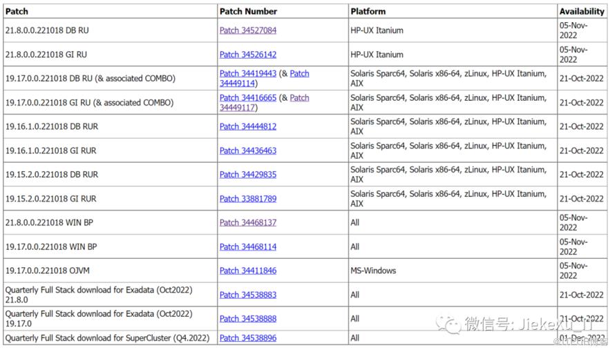Click the Patch Number column header
The image size is (615, 352).
point(248,11)
